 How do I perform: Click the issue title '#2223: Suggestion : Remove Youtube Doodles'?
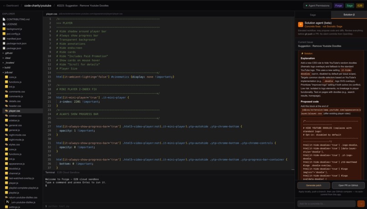pos(82,5)
